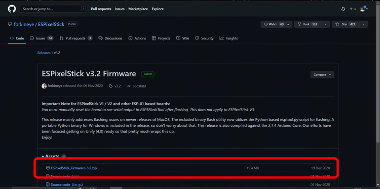The width and height of the screenshot is (380, 189).
Task: Expand the Compare dropdown
Action: pos(322,75)
